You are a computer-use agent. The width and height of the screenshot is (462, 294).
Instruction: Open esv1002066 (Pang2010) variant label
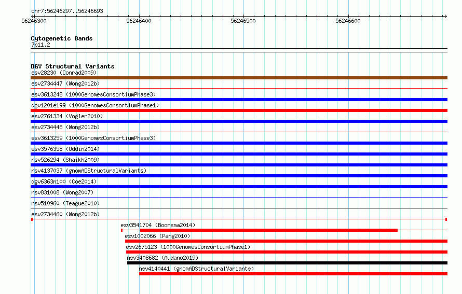pos(157,236)
